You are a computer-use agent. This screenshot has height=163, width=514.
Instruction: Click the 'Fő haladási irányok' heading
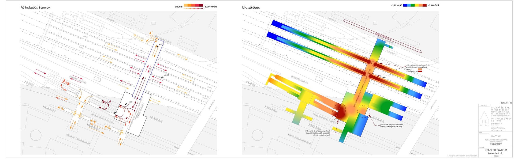pos(35,7)
